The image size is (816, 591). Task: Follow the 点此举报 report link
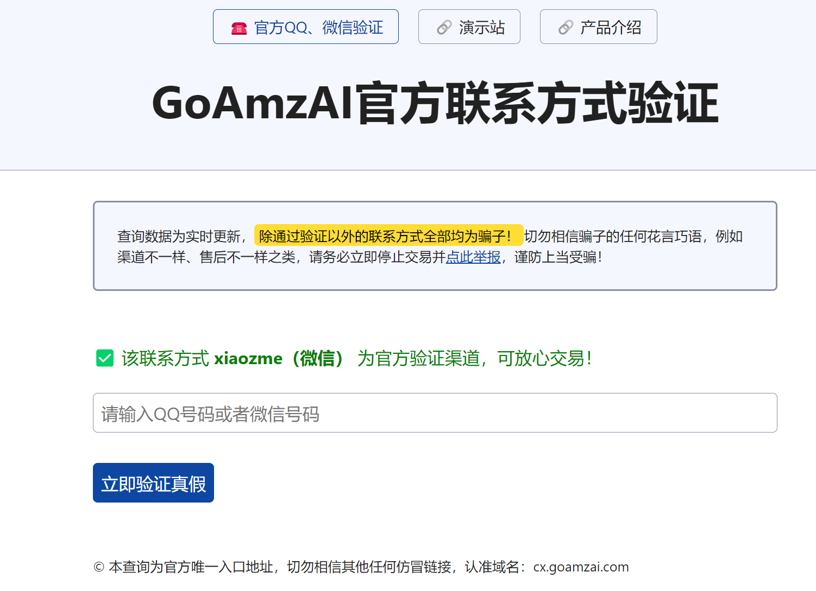click(473, 257)
